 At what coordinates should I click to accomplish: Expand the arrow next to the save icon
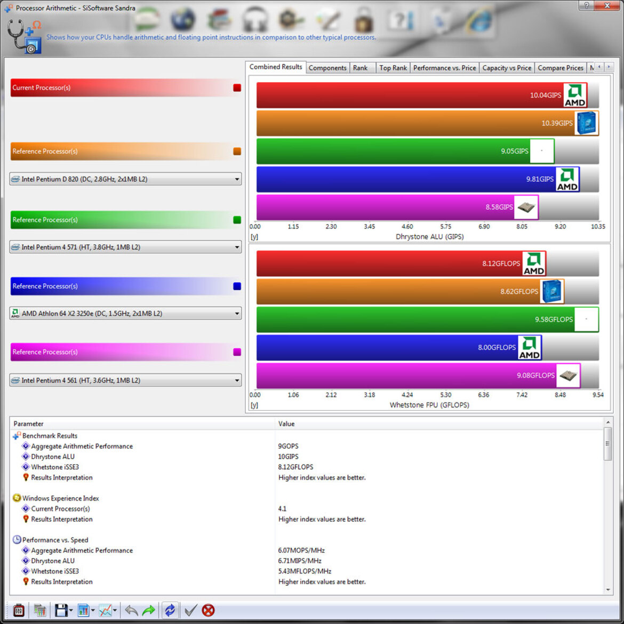tap(71, 610)
